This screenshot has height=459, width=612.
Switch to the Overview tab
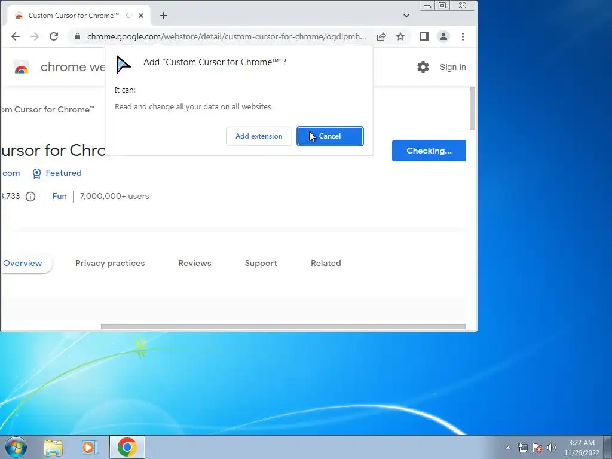pos(23,263)
